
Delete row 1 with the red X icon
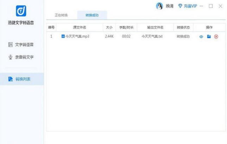pos(216,37)
